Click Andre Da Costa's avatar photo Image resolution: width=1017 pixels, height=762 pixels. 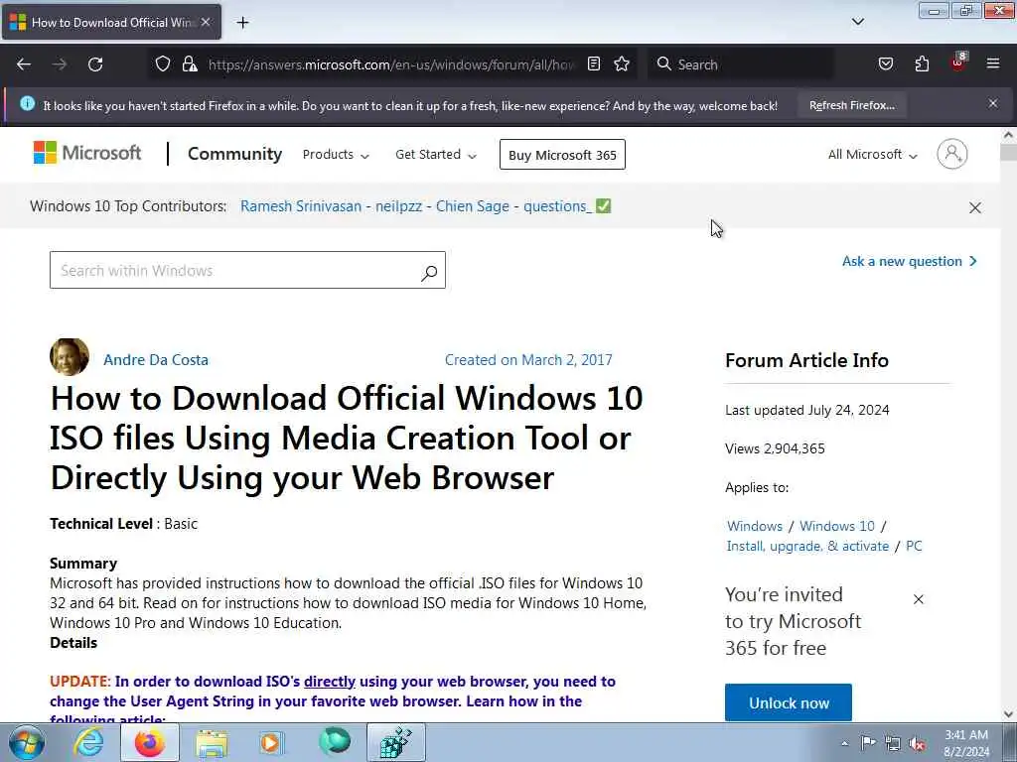pos(70,357)
